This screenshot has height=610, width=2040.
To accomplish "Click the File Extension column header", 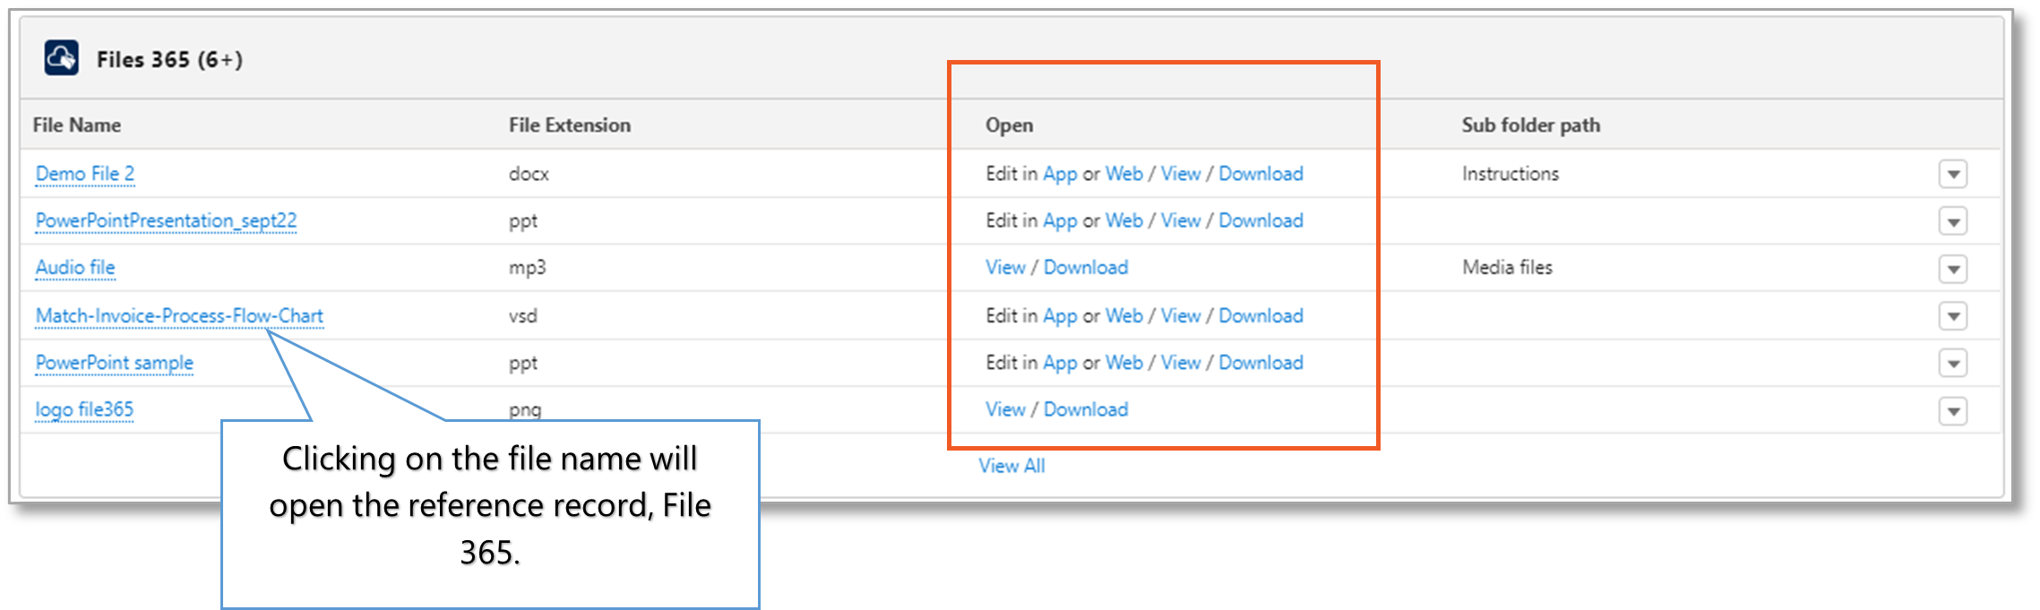I will click(569, 125).
